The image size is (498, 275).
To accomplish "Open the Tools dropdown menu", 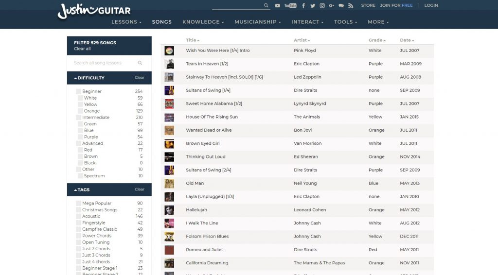I will point(346,22).
